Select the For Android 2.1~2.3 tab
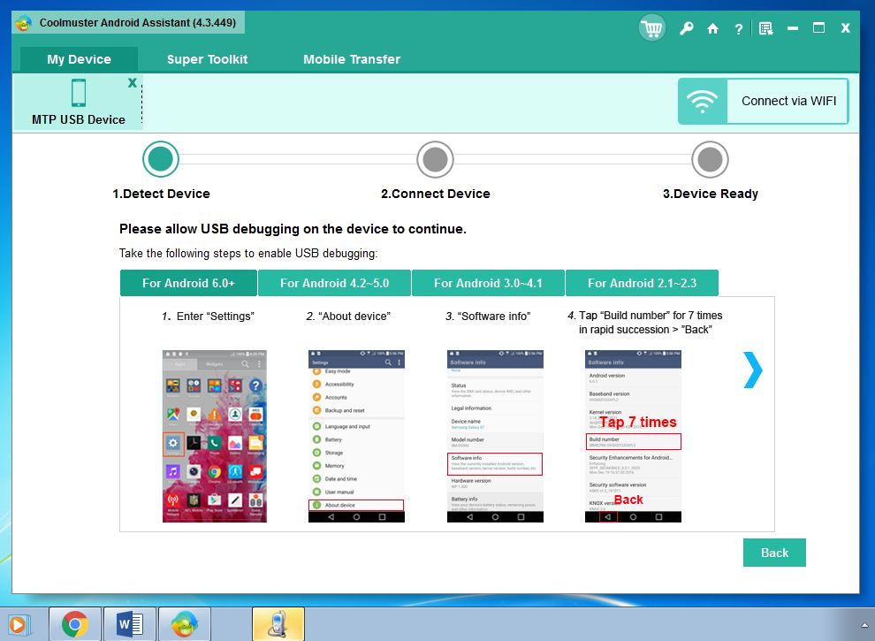 [642, 283]
